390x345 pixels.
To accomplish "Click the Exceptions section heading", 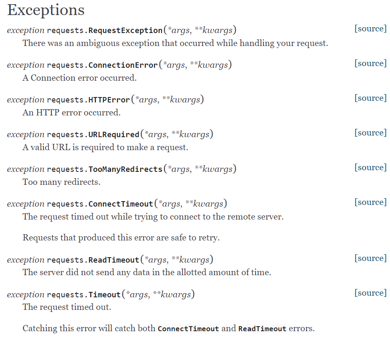I will click(46, 10).
